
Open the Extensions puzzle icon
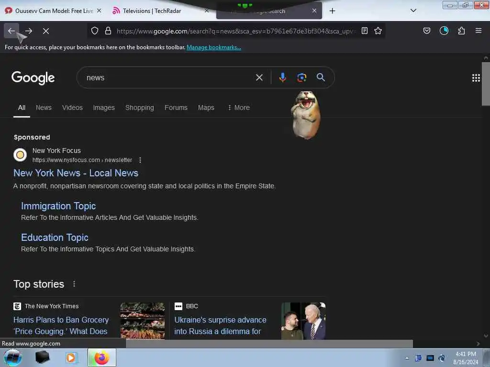point(461,31)
